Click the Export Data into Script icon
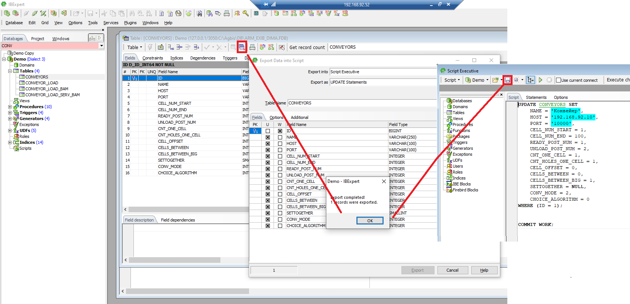This screenshot has height=304, width=630. click(x=242, y=47)
